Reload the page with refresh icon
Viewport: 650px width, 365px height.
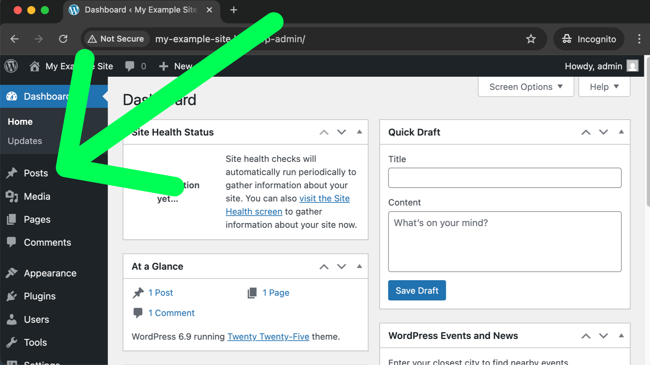tap(63, 39)
